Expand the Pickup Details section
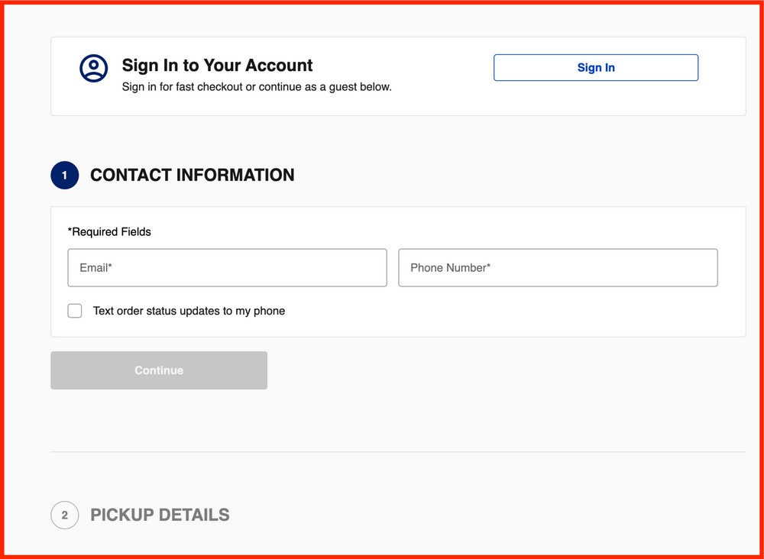 [160, 515]
